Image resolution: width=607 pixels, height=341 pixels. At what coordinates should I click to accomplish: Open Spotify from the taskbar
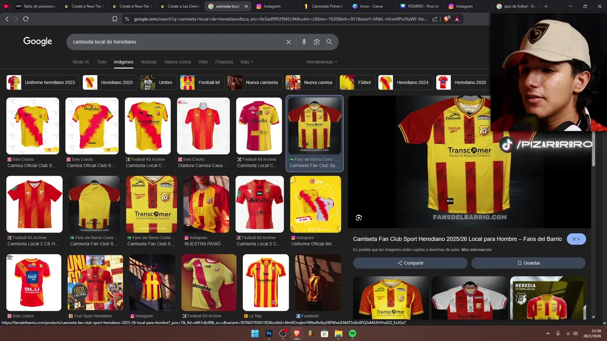click(x=352, y=333)
